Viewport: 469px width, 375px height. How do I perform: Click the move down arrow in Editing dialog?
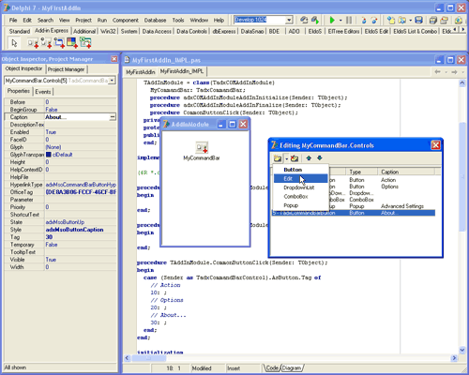pyautogui.click(x=320, y=158)
